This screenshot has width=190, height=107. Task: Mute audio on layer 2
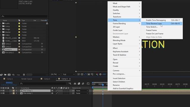tap(4, 93)
